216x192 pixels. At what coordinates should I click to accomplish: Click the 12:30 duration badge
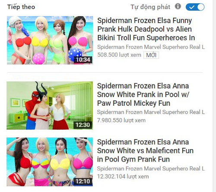(x=83, y=125)
